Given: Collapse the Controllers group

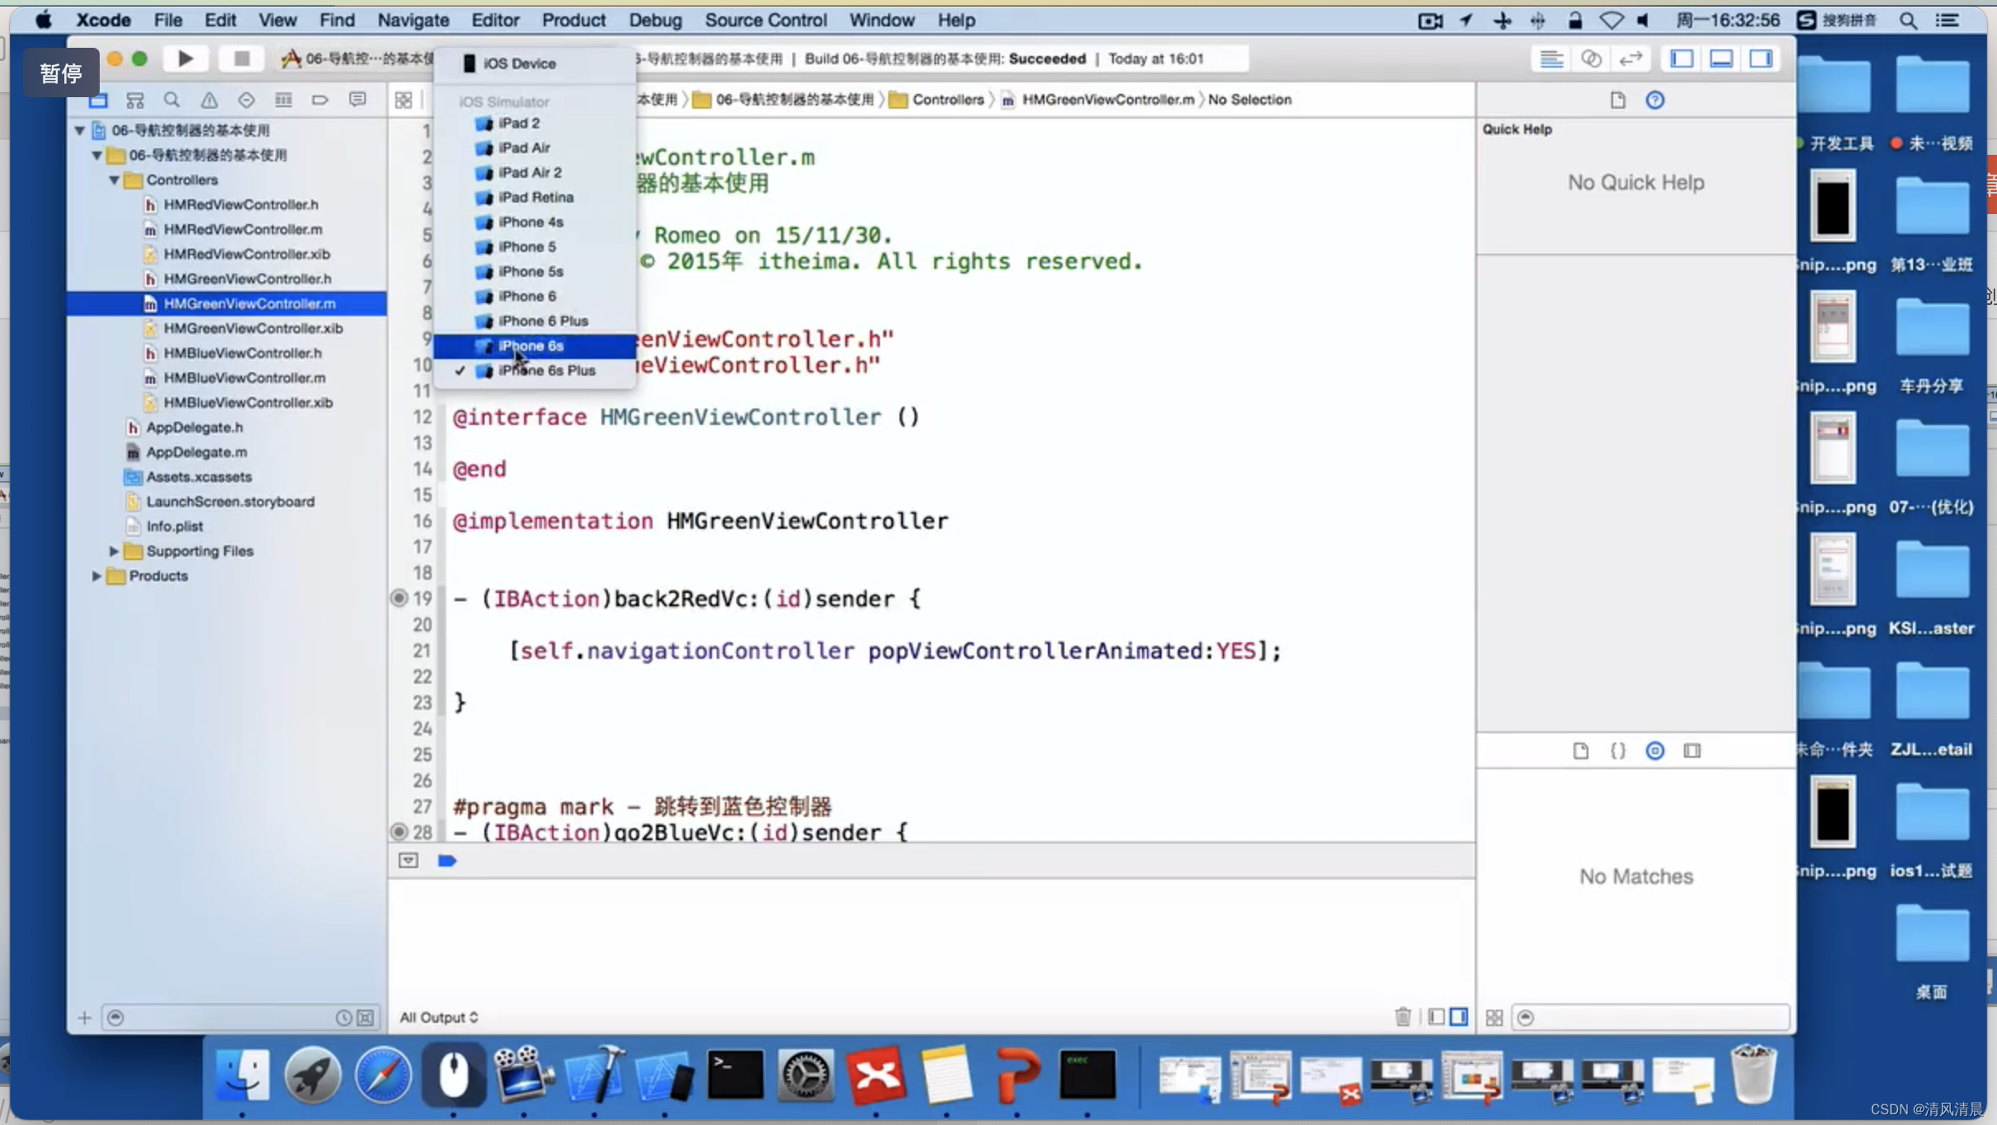Looking at the screenshot, I should 115,180.
